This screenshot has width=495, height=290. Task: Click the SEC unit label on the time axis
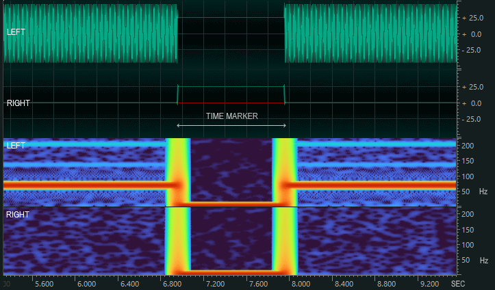458,283
